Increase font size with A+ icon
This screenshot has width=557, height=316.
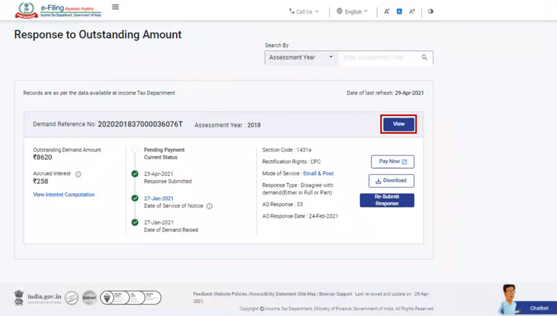point(412,11)
